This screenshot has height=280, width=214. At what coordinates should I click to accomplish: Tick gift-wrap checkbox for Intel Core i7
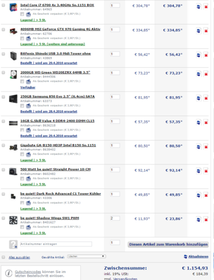(x=22, y=14)
